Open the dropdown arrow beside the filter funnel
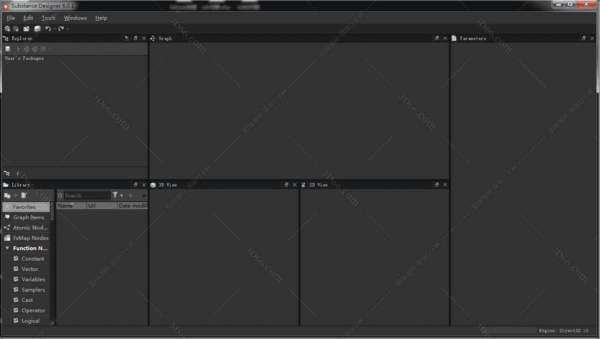 point(121,196)
